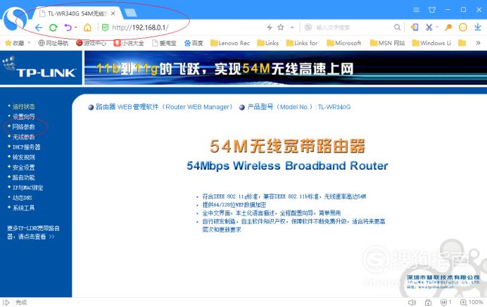Open the browser hamburger menu
Screen dimensions: 487x307
click(417, 10)
